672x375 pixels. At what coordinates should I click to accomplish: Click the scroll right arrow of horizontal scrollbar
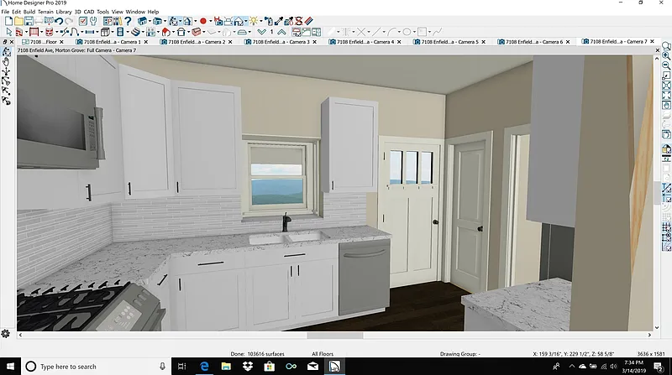649,336
